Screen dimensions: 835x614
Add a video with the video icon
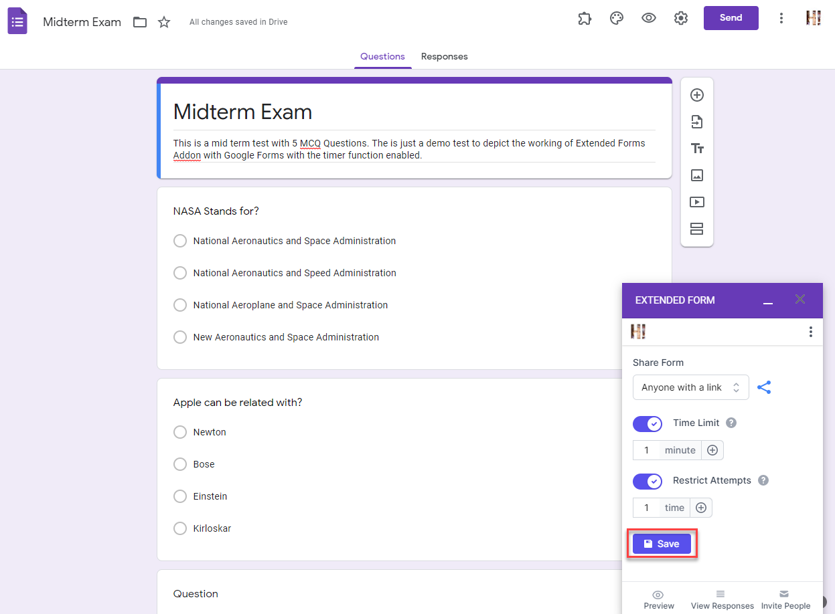697,202
